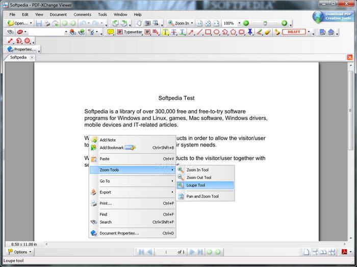This screenshot has width=357, height=267.
Task: Click the Properties toolbar button
Action: [21, 49]
